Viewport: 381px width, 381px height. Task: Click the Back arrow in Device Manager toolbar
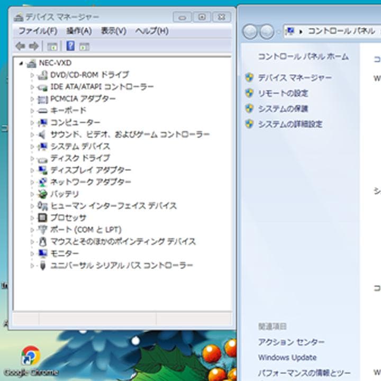(x=20, y=46)
